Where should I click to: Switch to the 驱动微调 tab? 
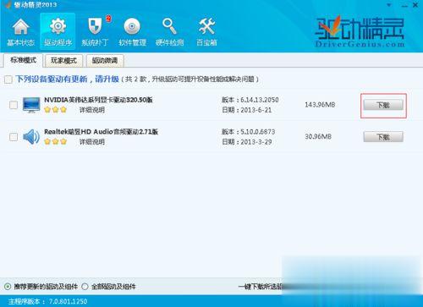105,61
